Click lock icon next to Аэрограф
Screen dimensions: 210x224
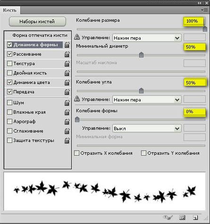67,122
